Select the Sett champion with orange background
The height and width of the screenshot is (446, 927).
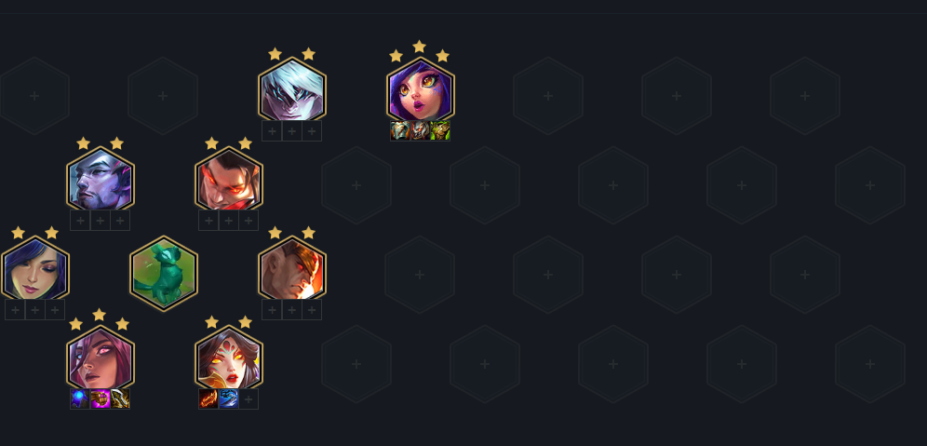pos(292,269)
